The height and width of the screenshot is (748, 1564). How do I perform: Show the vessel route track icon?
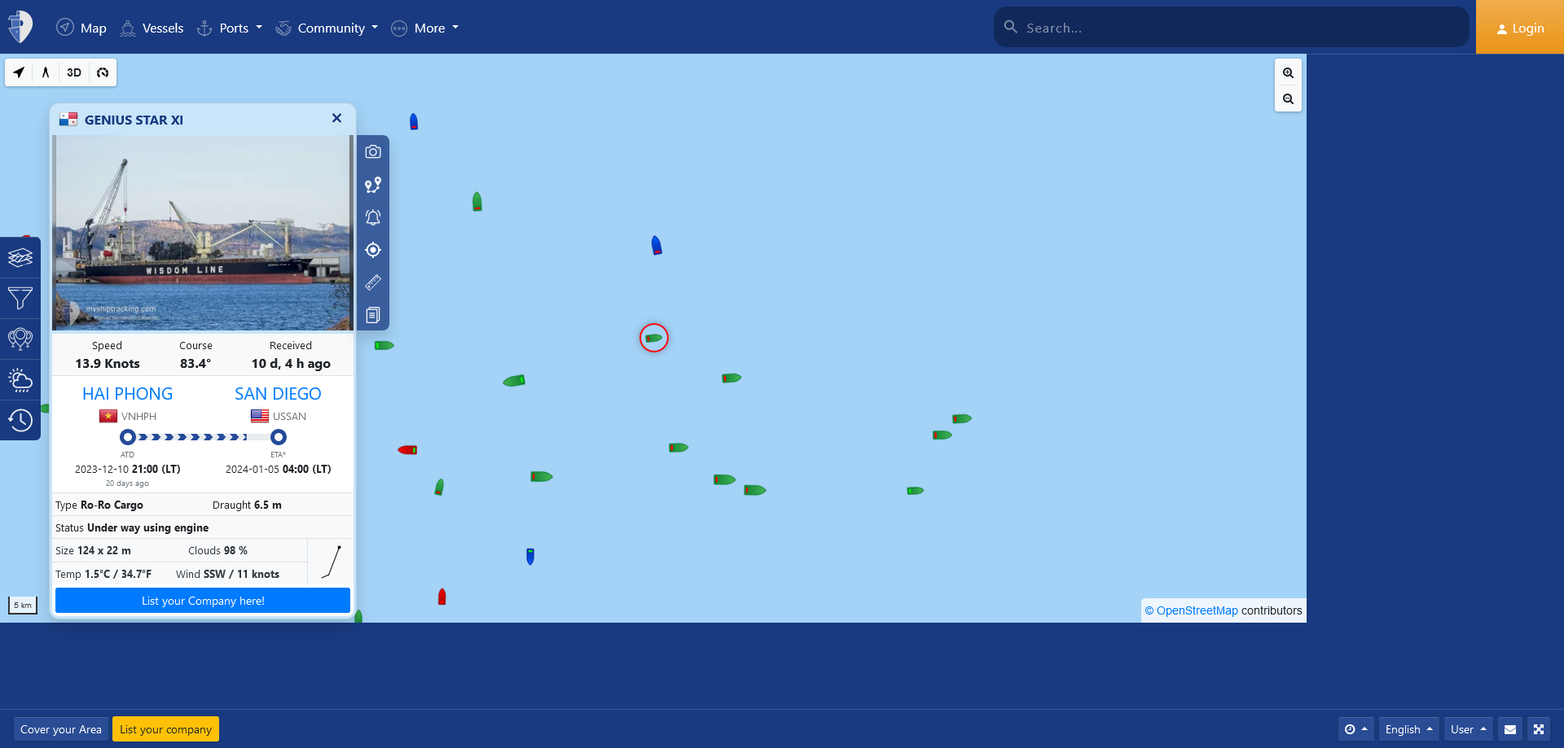point(373,185)
